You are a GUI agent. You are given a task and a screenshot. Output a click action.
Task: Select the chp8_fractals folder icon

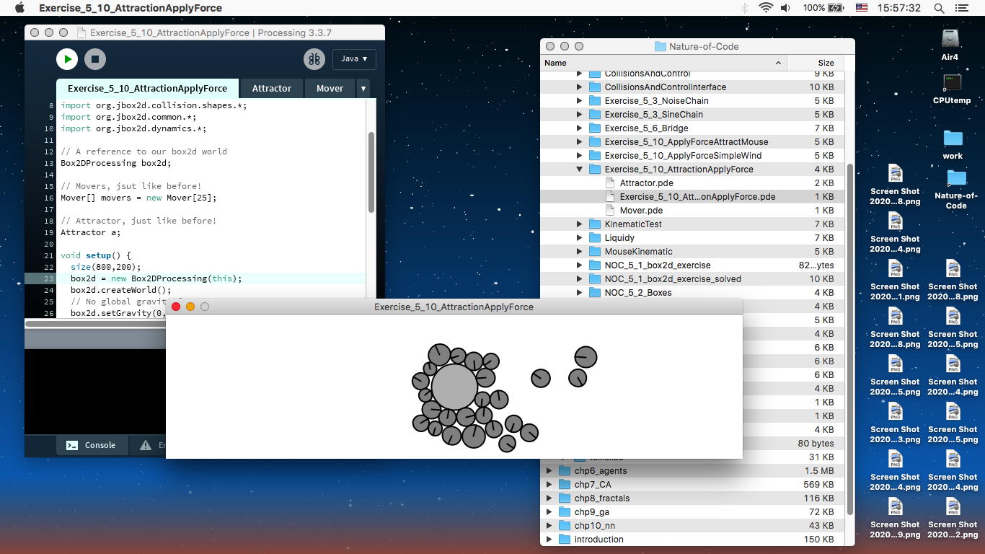coord(565,498)
